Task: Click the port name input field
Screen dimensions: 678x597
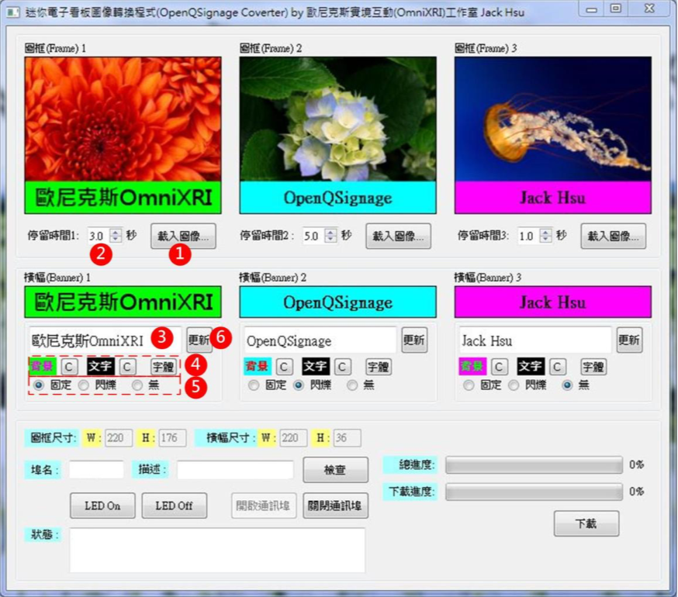Action: point(96,470)
